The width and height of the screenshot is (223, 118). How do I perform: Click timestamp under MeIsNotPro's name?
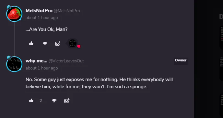[42, 18]
